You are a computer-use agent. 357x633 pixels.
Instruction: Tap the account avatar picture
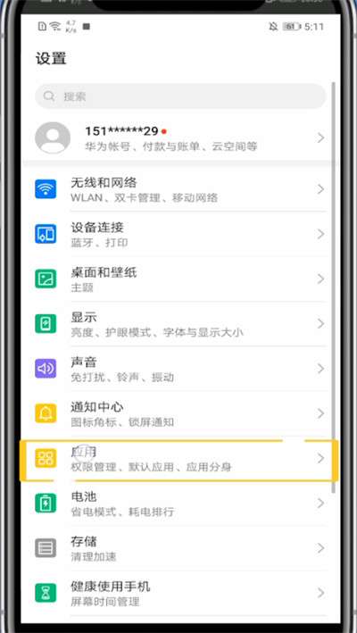[x=53, y=137]
